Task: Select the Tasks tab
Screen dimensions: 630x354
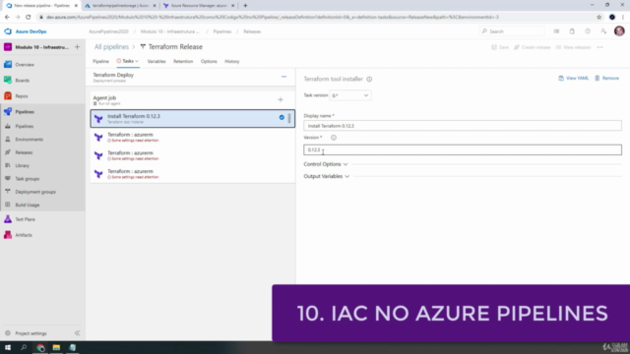Action: click(128, 61)
